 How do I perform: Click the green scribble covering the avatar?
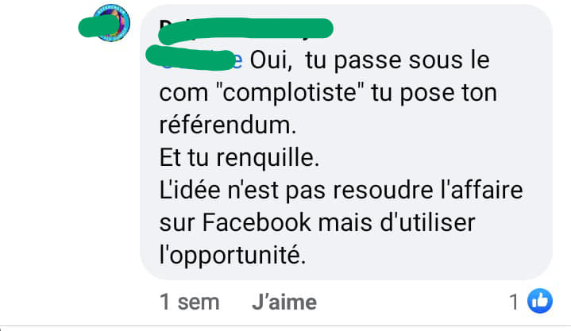(99, 26)
